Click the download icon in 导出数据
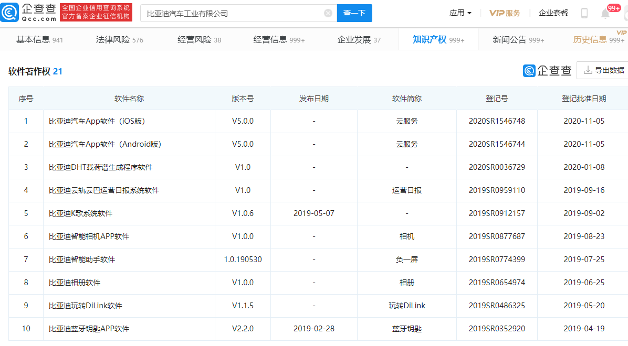Viewport: 628px width, 346px height. [588, 70]
